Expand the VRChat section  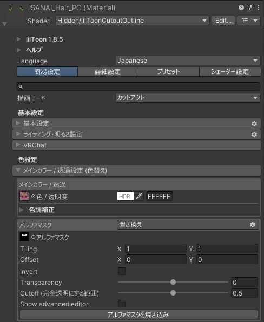(x=136, y=145)
